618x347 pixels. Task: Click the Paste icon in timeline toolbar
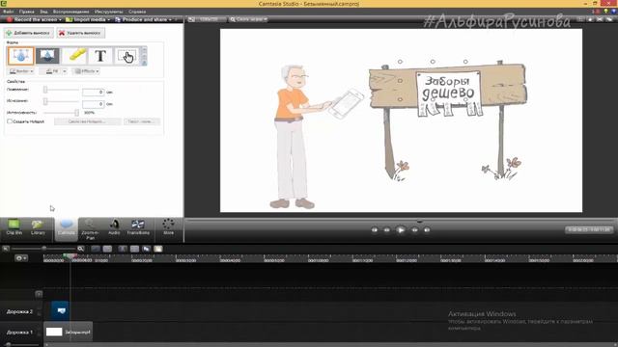tap(158, 249)
